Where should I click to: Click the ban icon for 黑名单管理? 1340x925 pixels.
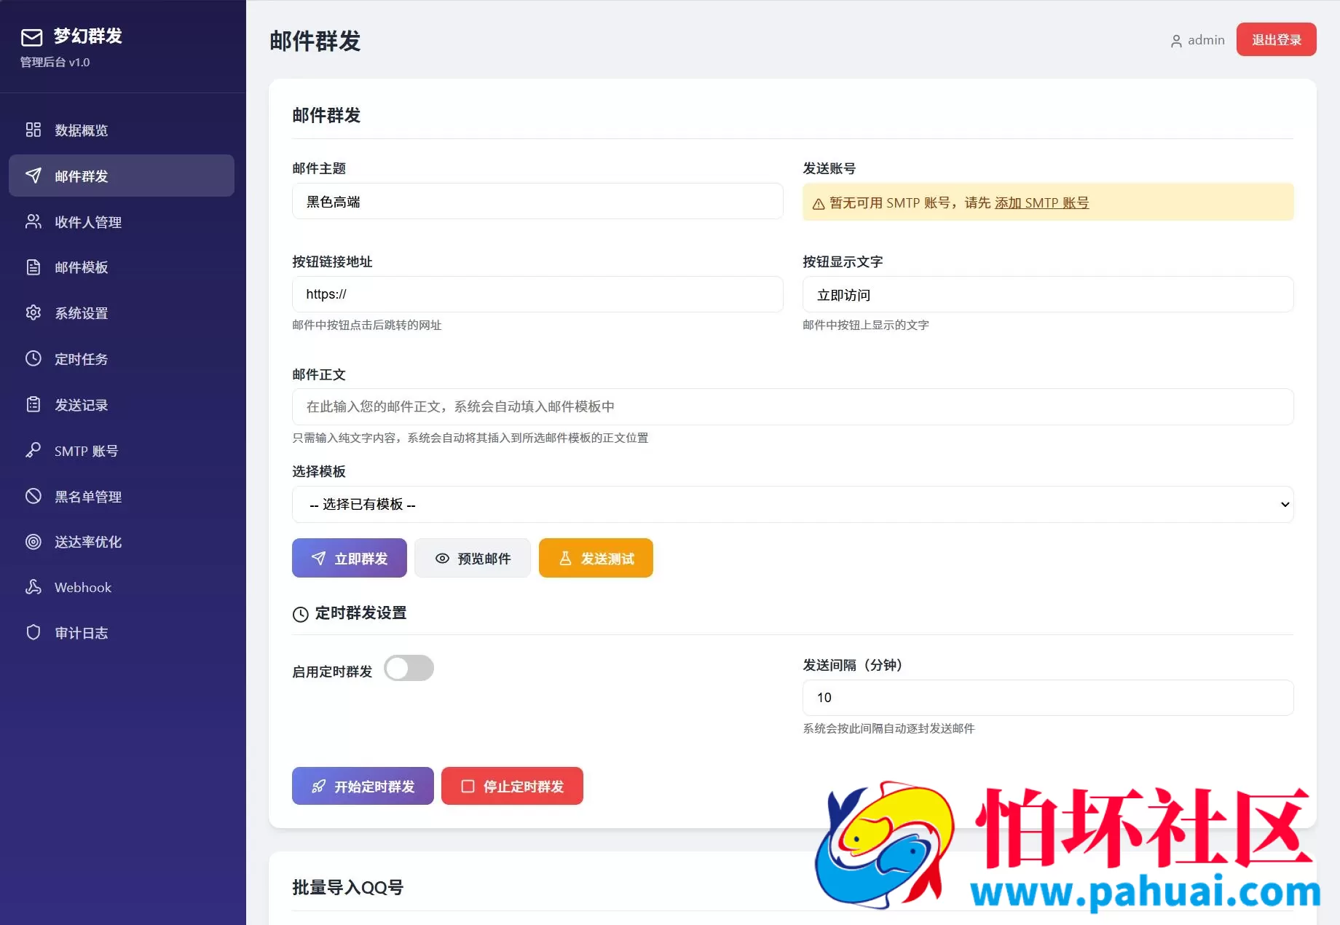pyautogui.click(x=33, y=496)
